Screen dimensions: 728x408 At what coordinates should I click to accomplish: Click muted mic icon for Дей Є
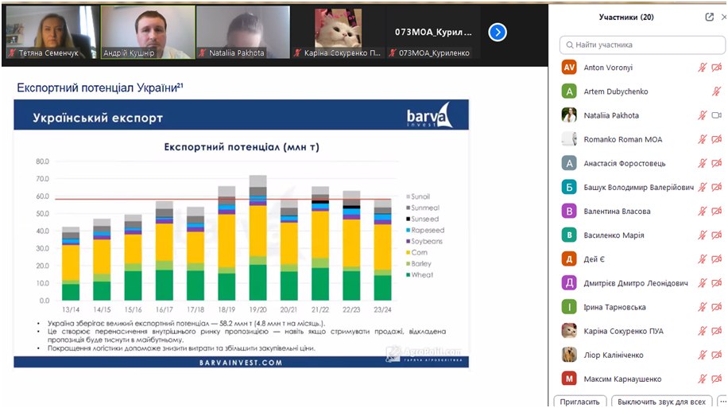tap(702, 259)
